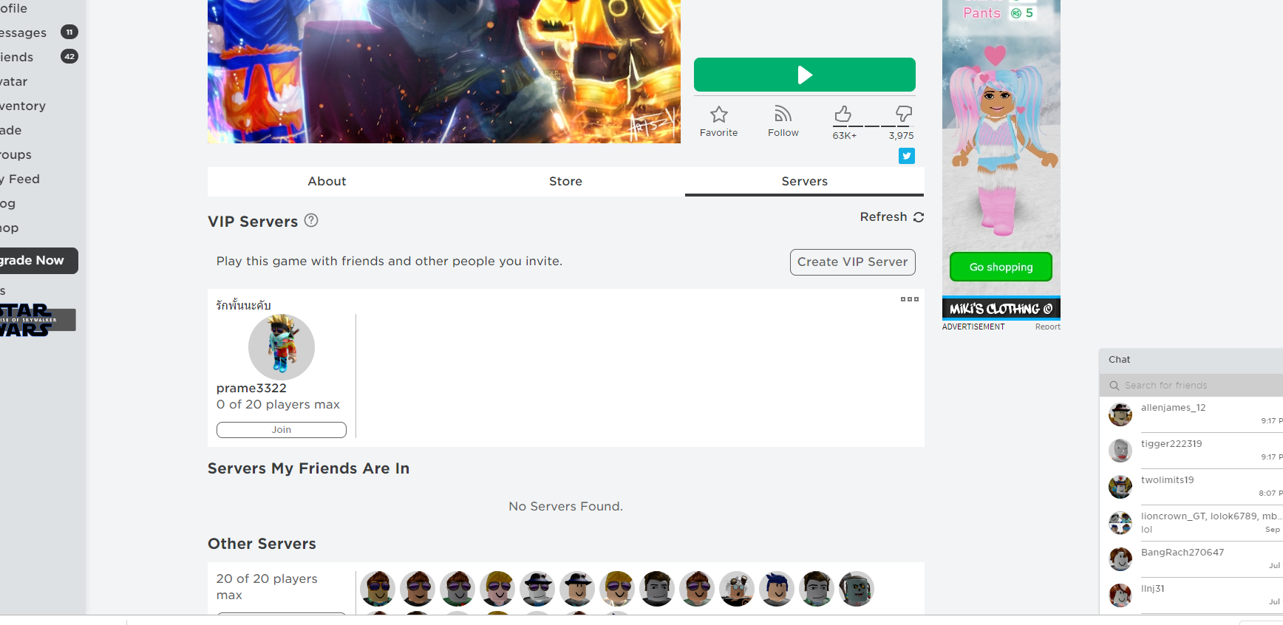Click the search magnifier icon in Chat
This screenshot has height=625, width=1283.
(x=1114, y=386)
